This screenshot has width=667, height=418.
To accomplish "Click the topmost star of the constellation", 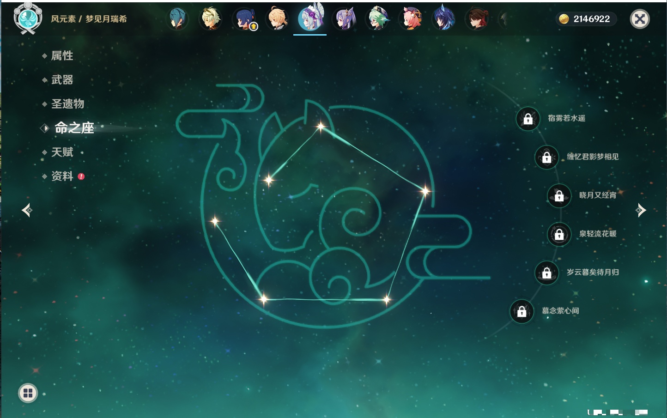I will tap(321, 126).
